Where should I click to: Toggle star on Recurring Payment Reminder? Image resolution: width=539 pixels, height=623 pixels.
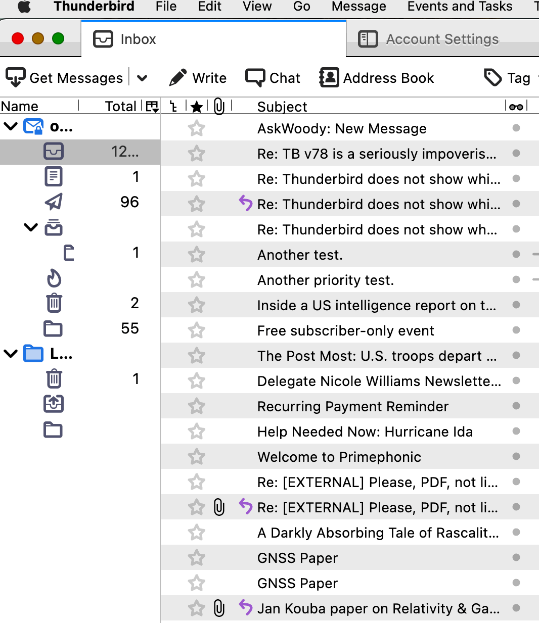(197, 406)
